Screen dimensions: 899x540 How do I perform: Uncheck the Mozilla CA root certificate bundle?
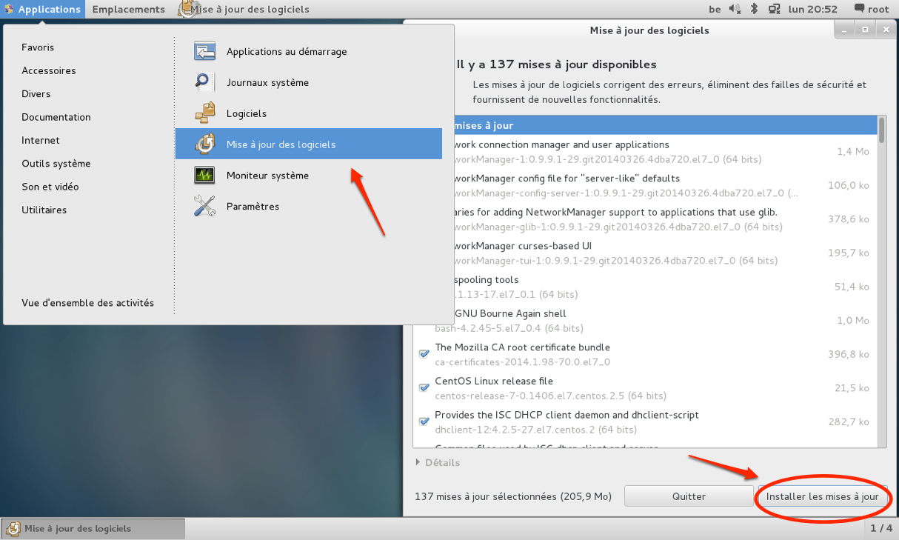point(424,354)
